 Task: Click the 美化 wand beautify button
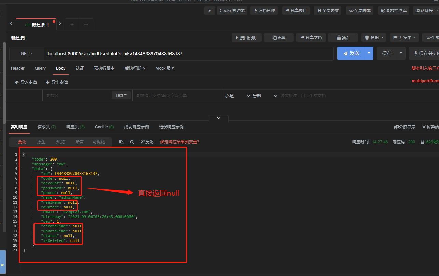pyautogui.click(x=147, y=142)
